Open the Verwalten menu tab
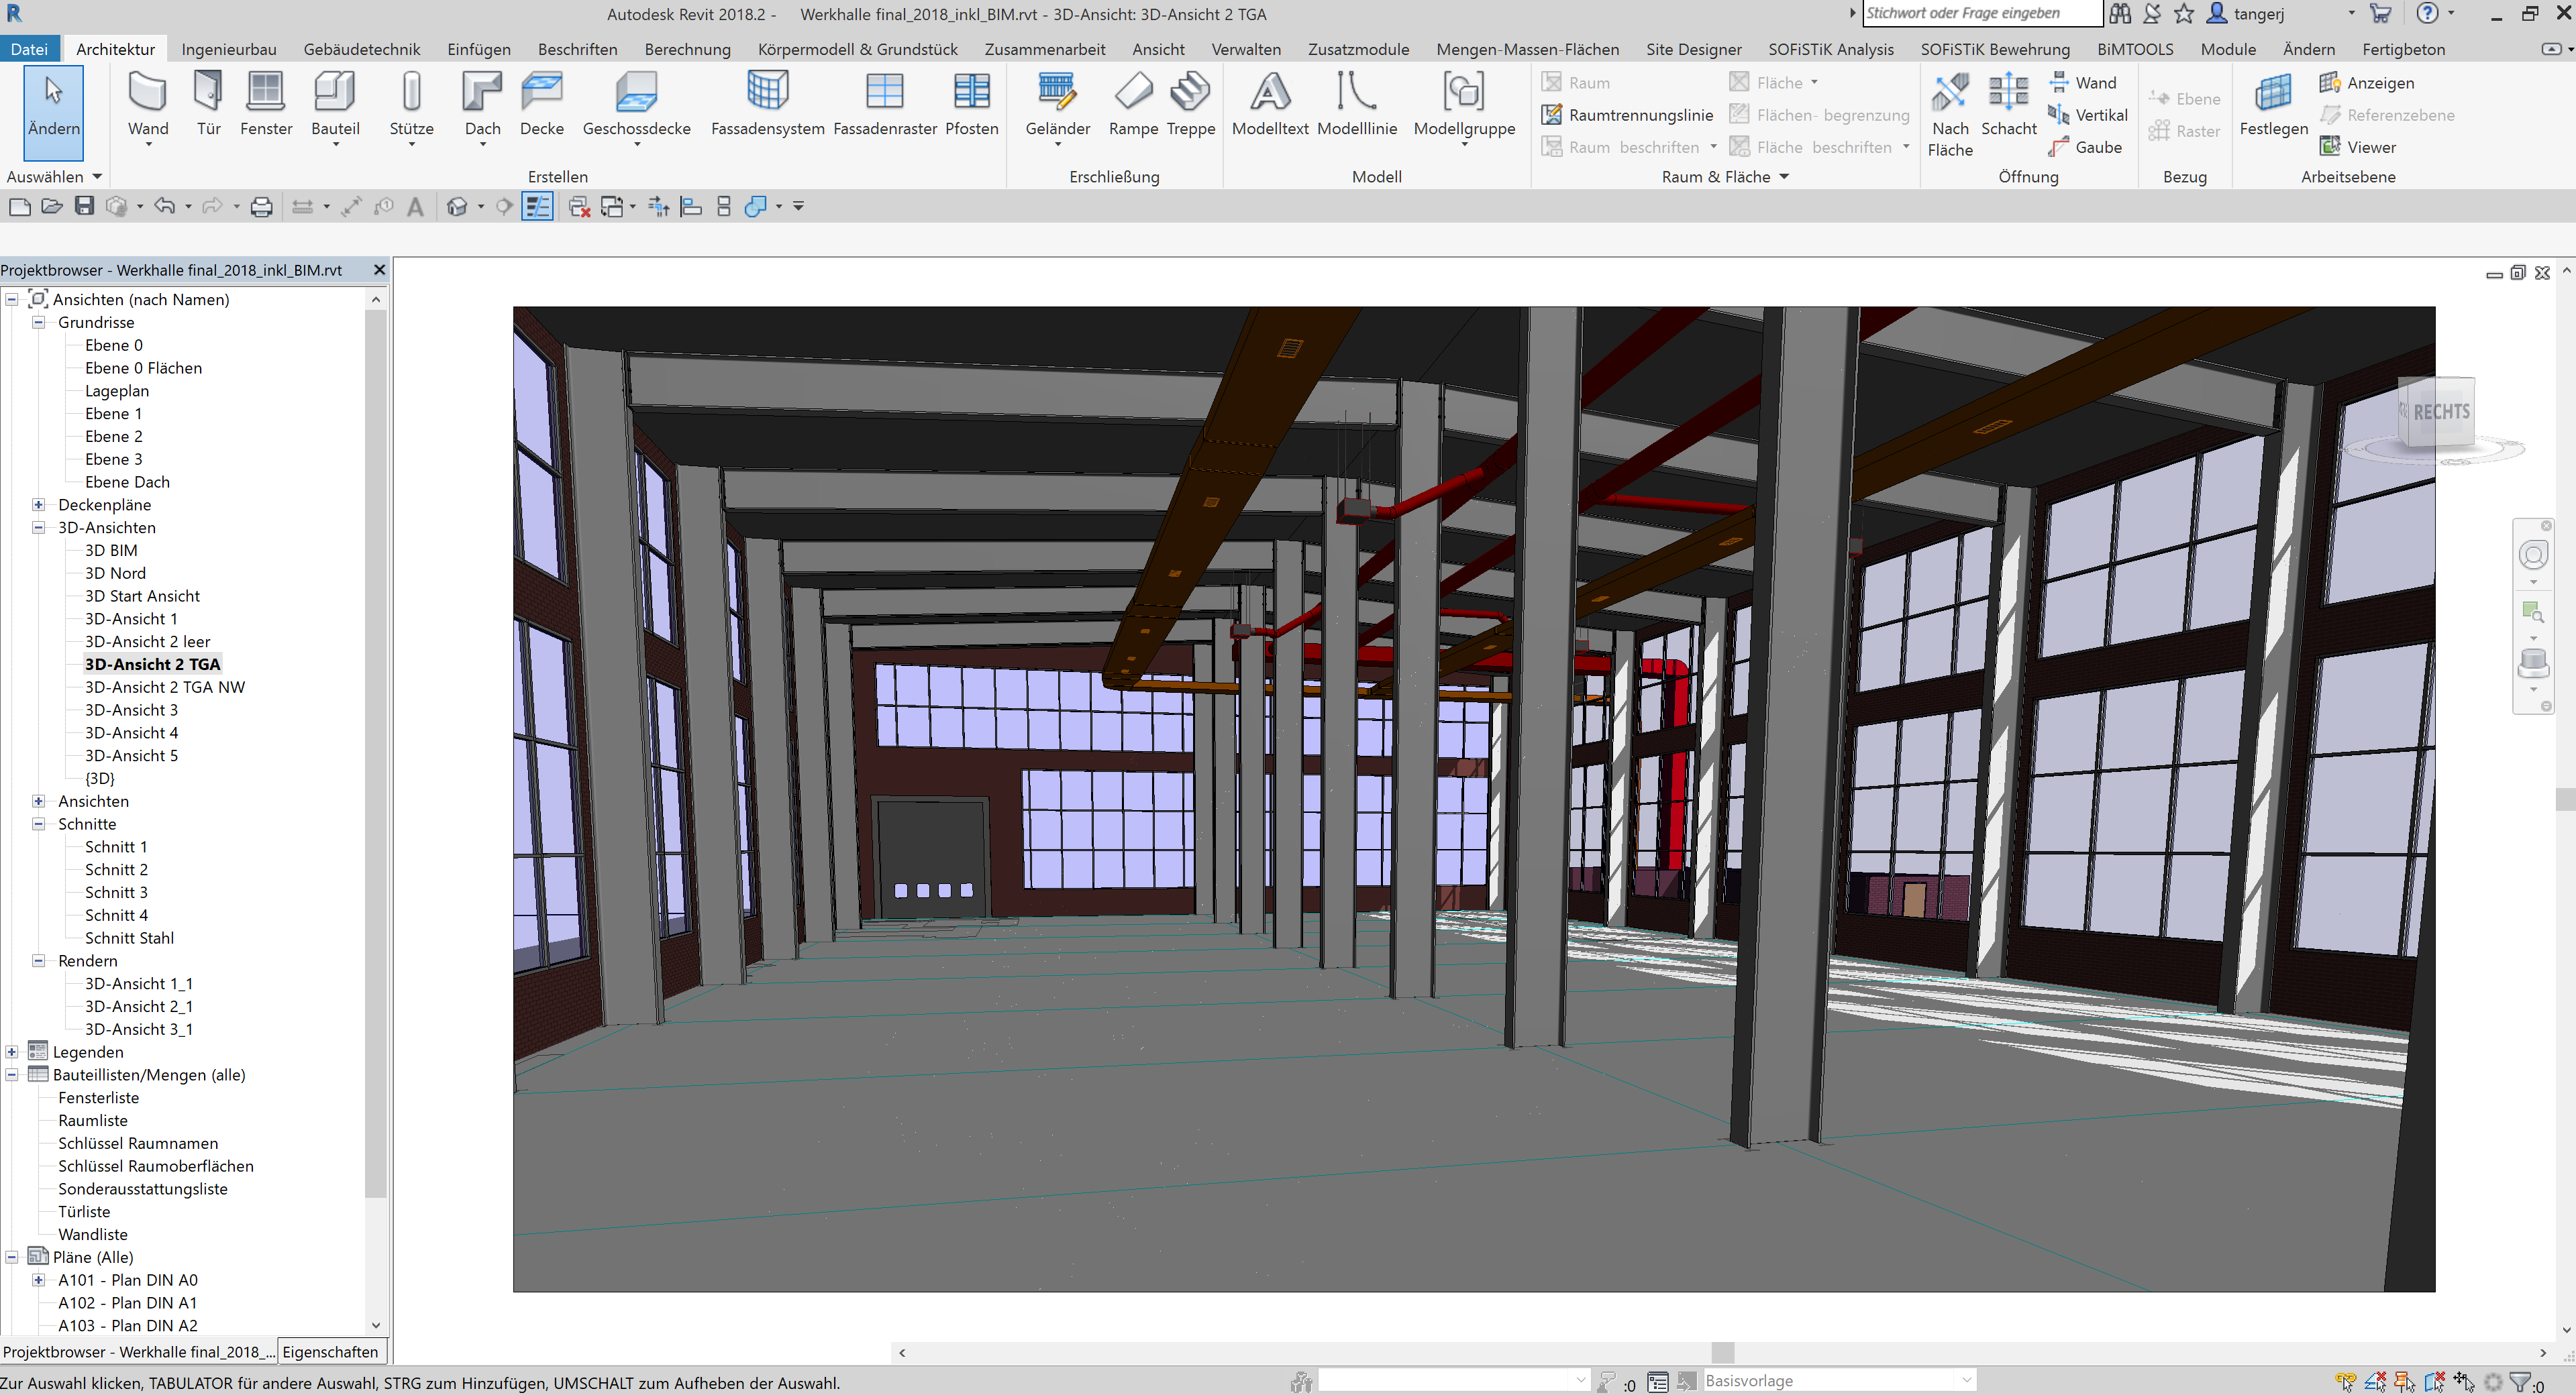2576x1395 pixels. (1246, 48)
